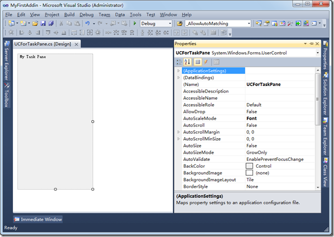This screenshot has height=237, width=334.
Task: Expand the (ApplicationSettings) property row
Action: [x=178, y=71]
